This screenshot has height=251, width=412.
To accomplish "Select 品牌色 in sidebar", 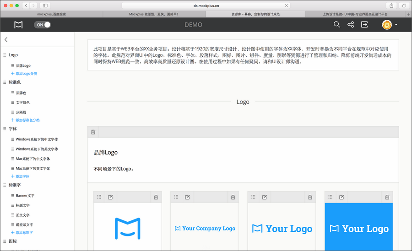I will tap(21, 93).
